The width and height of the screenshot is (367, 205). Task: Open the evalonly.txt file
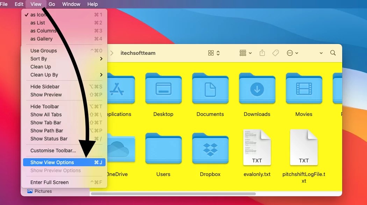(x=257, y=147)
